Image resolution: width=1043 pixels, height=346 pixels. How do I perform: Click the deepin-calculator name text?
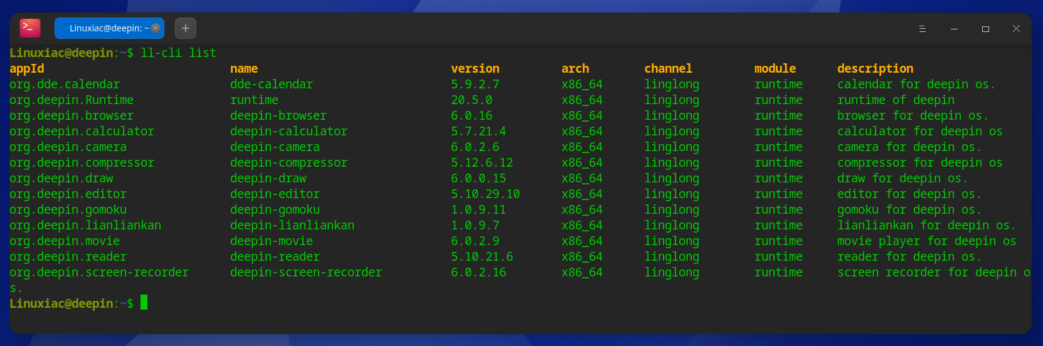click(x=289, y=131)
